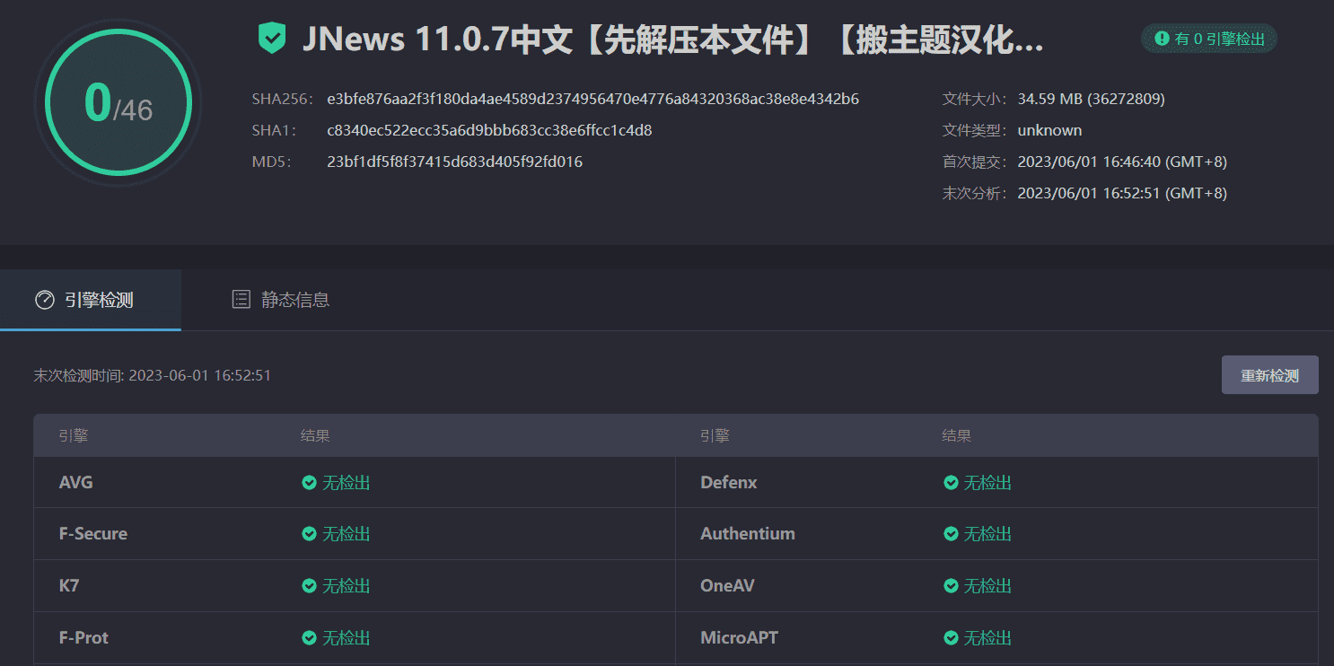Image resolution: width=1334 pixels, height=666 pixels.
Task: Click the F-Secure engine name
Action: click(x=93, y=534)
